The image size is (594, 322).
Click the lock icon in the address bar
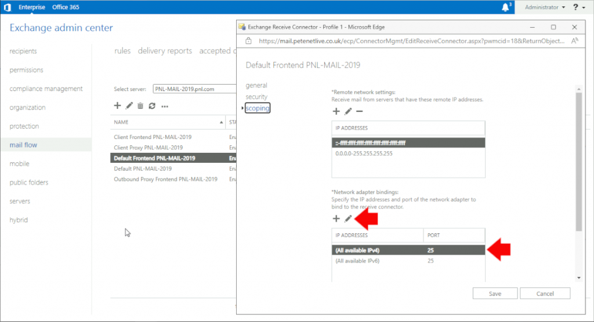click(x=248, y=41)
